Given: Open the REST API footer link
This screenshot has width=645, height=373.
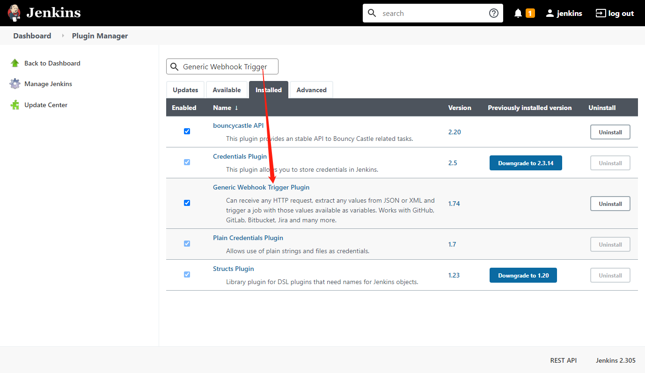Looking at the screenshot, I should coord(564,360).
